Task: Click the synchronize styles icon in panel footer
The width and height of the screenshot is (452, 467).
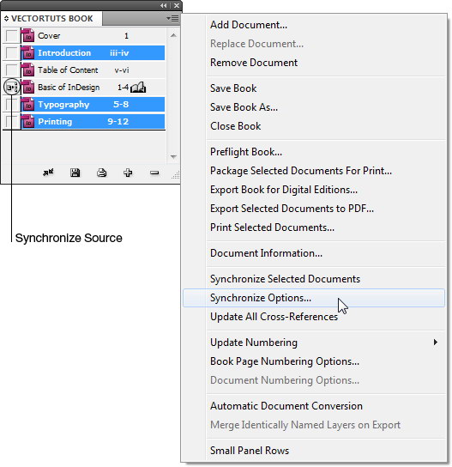Action: coord(48,173)
